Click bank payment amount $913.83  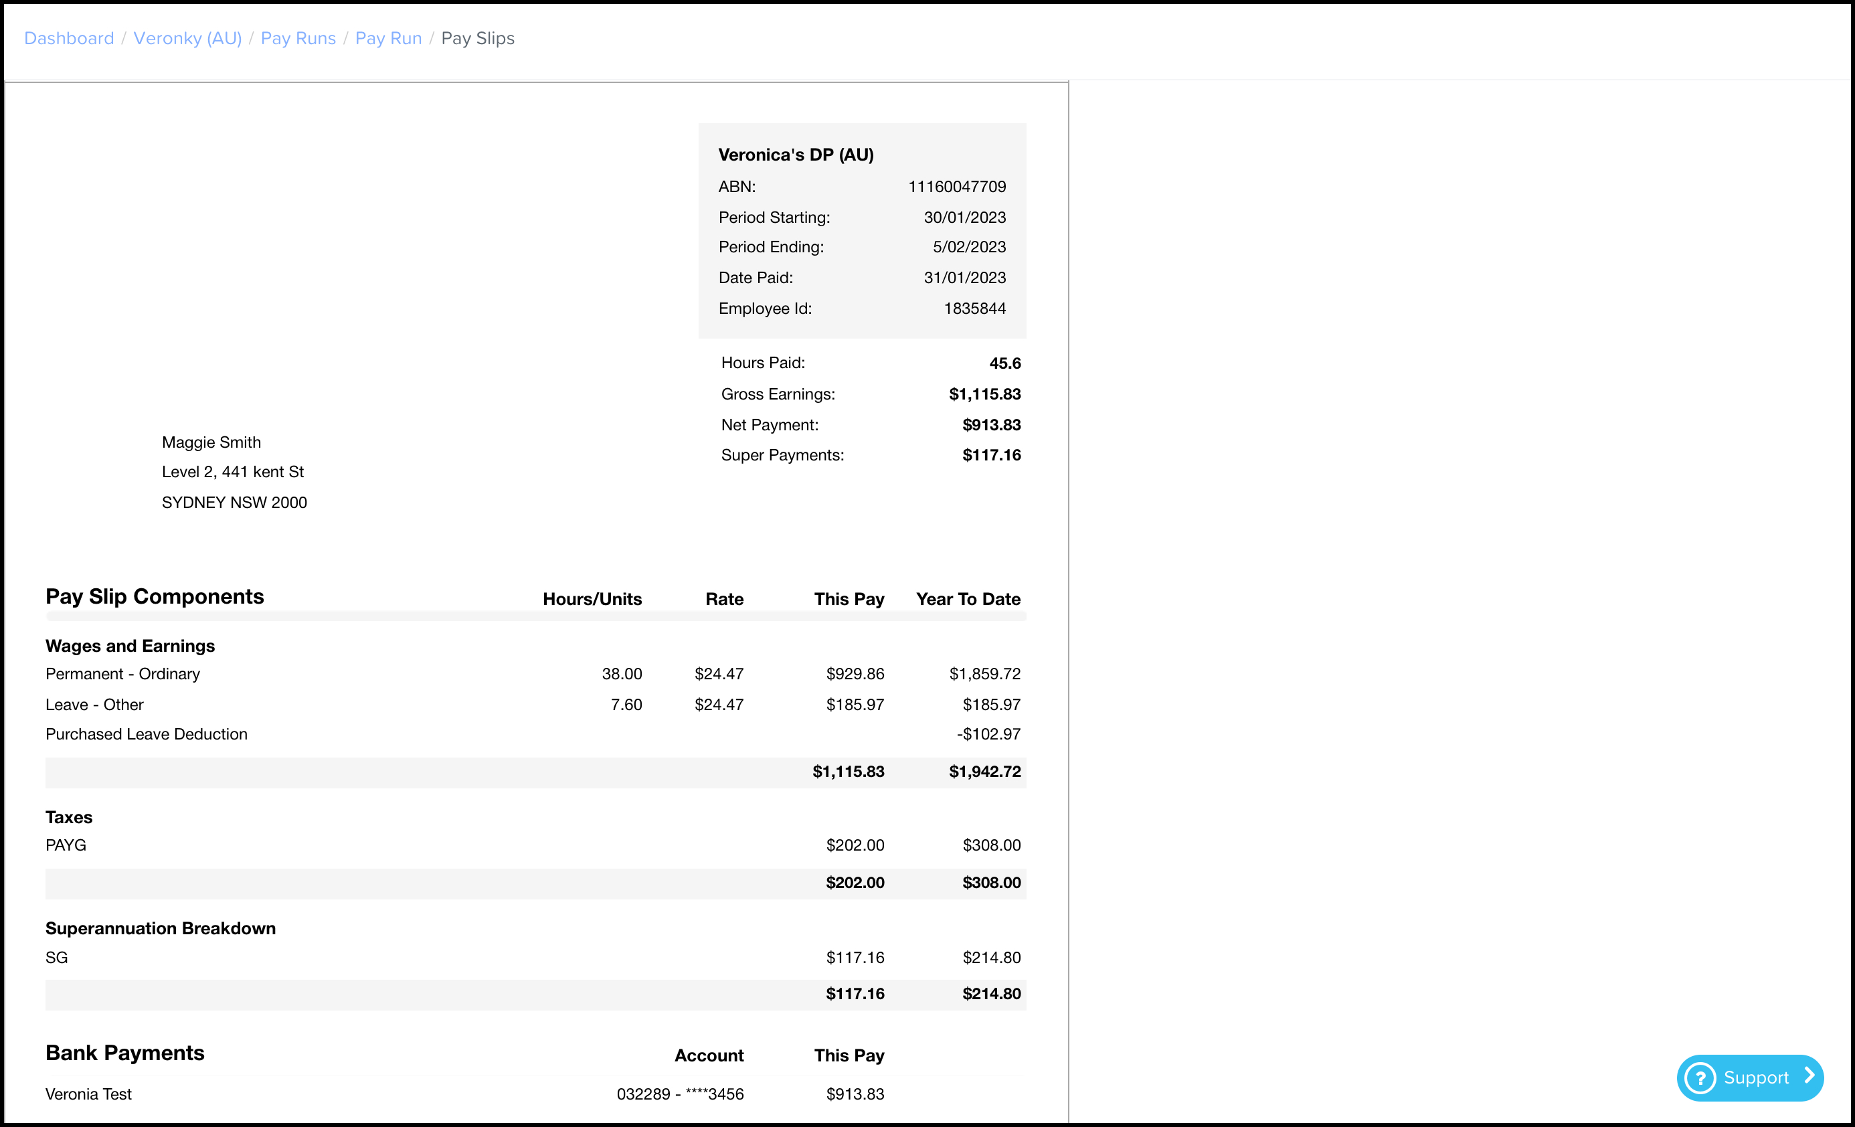pyautogui.click(x=855, y=1094)
